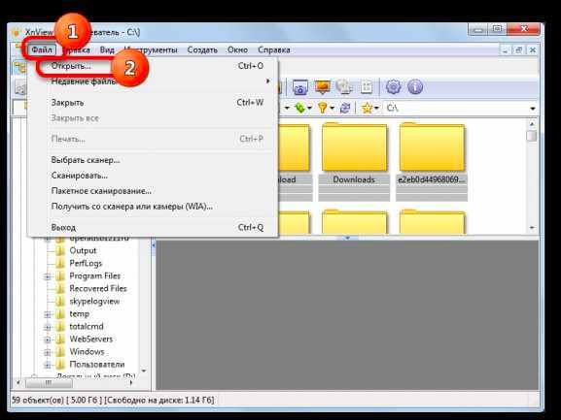Open the Справка menu
The image size is (561, 420).
tap(274, 50)
